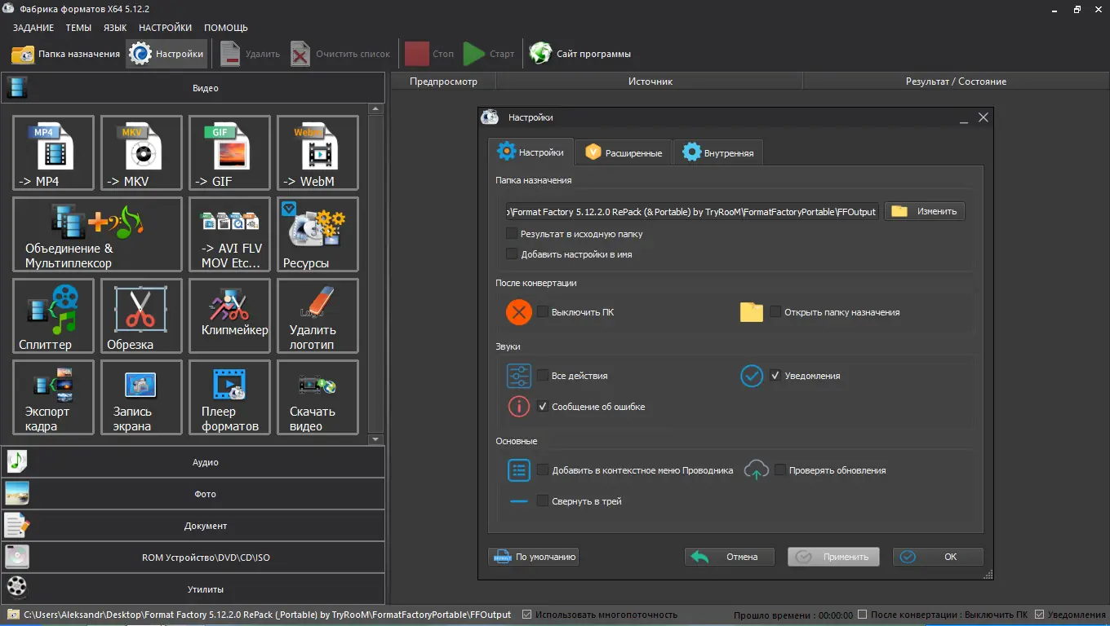This screenshot has width=1110, height=626.
Task: Confirm settings with the OK button
Action: (938, 557)
